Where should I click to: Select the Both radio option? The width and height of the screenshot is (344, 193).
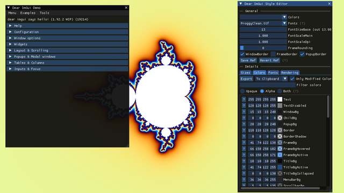coord(279,91)
